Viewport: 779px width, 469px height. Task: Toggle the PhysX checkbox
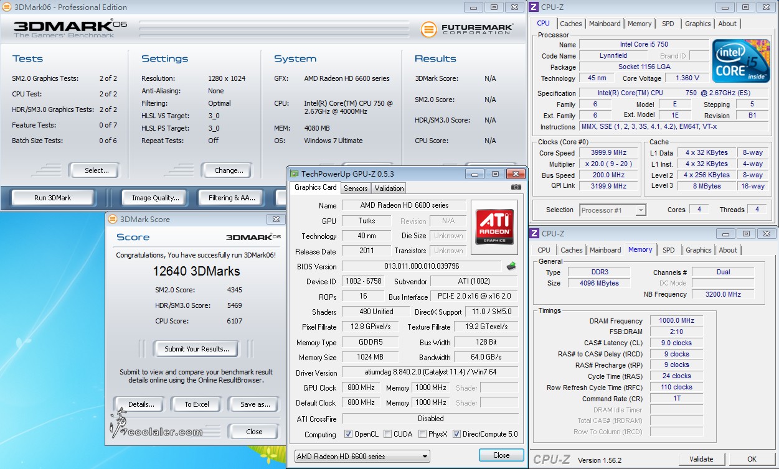point(423,434)
